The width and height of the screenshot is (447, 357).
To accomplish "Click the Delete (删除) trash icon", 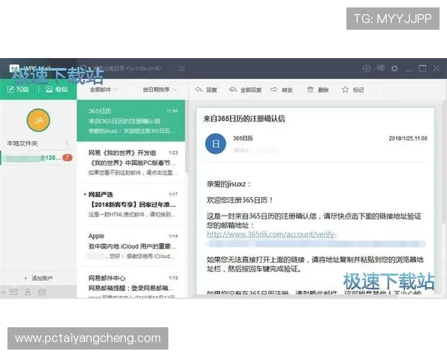I will 310,90.
